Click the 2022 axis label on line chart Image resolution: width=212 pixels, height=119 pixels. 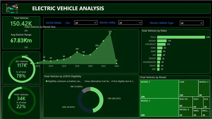pyautogui.click(x=103, y=66)
